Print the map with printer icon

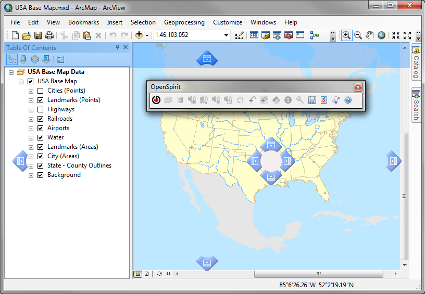click(49, 35)
